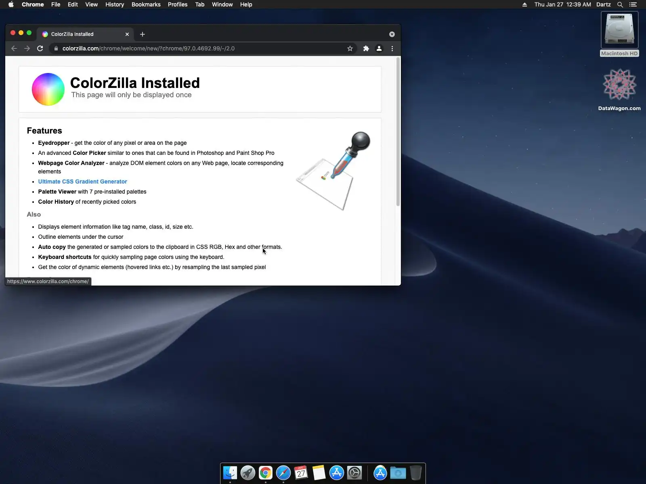Open the Tab menu
646x484 pixels.
tap(199, 4)
